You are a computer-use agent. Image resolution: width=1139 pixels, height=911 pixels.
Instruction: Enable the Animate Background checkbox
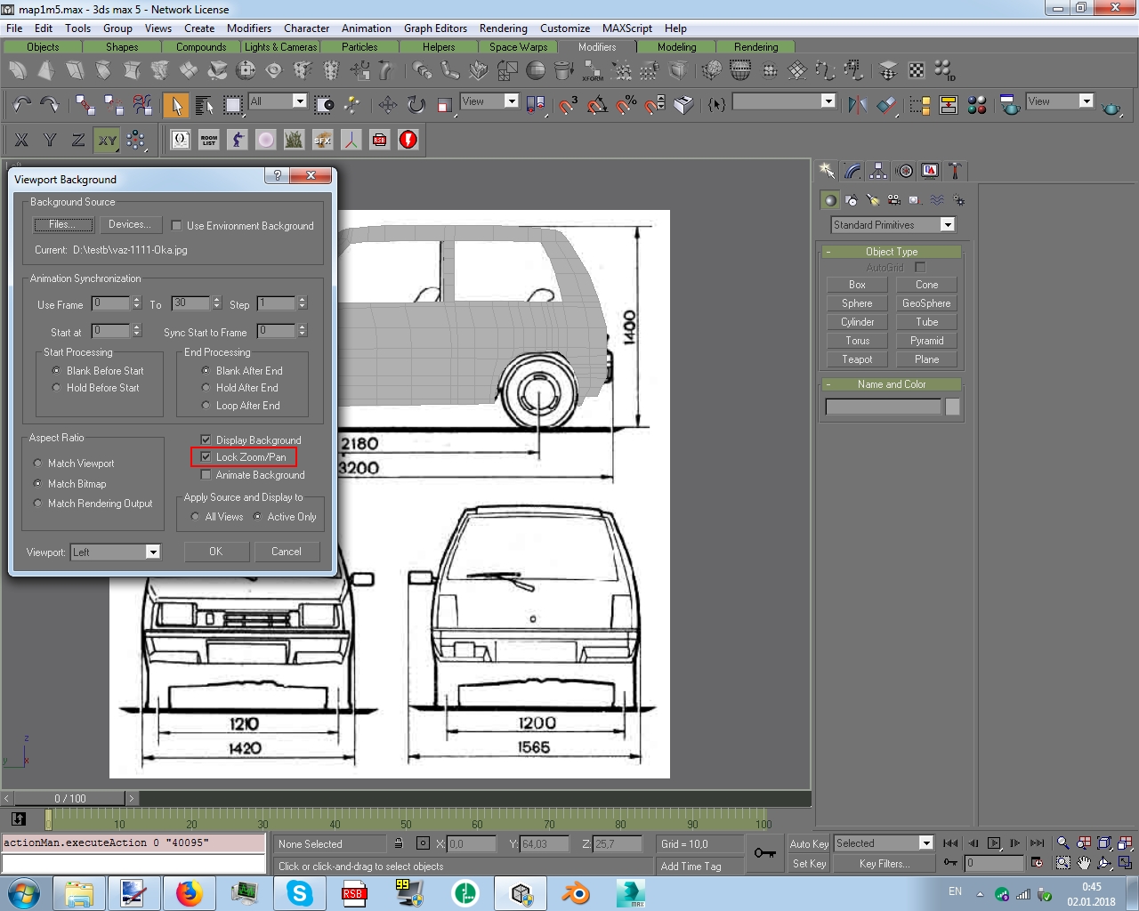[206, 475]
